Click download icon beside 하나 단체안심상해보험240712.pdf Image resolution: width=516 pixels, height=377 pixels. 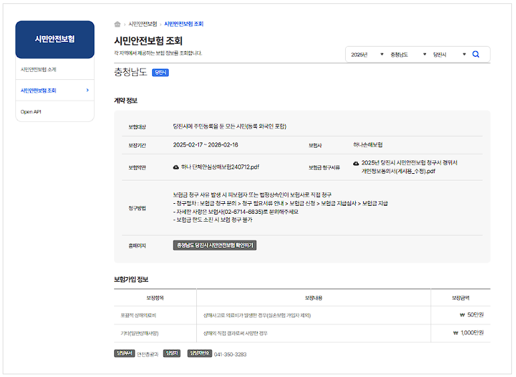click(176, 167)
